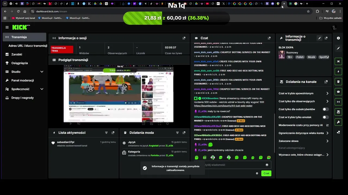The height and width of the screenshot is (195, 348).
Task: Select Transmisja in the sidebar
Action: coord(24,37)
